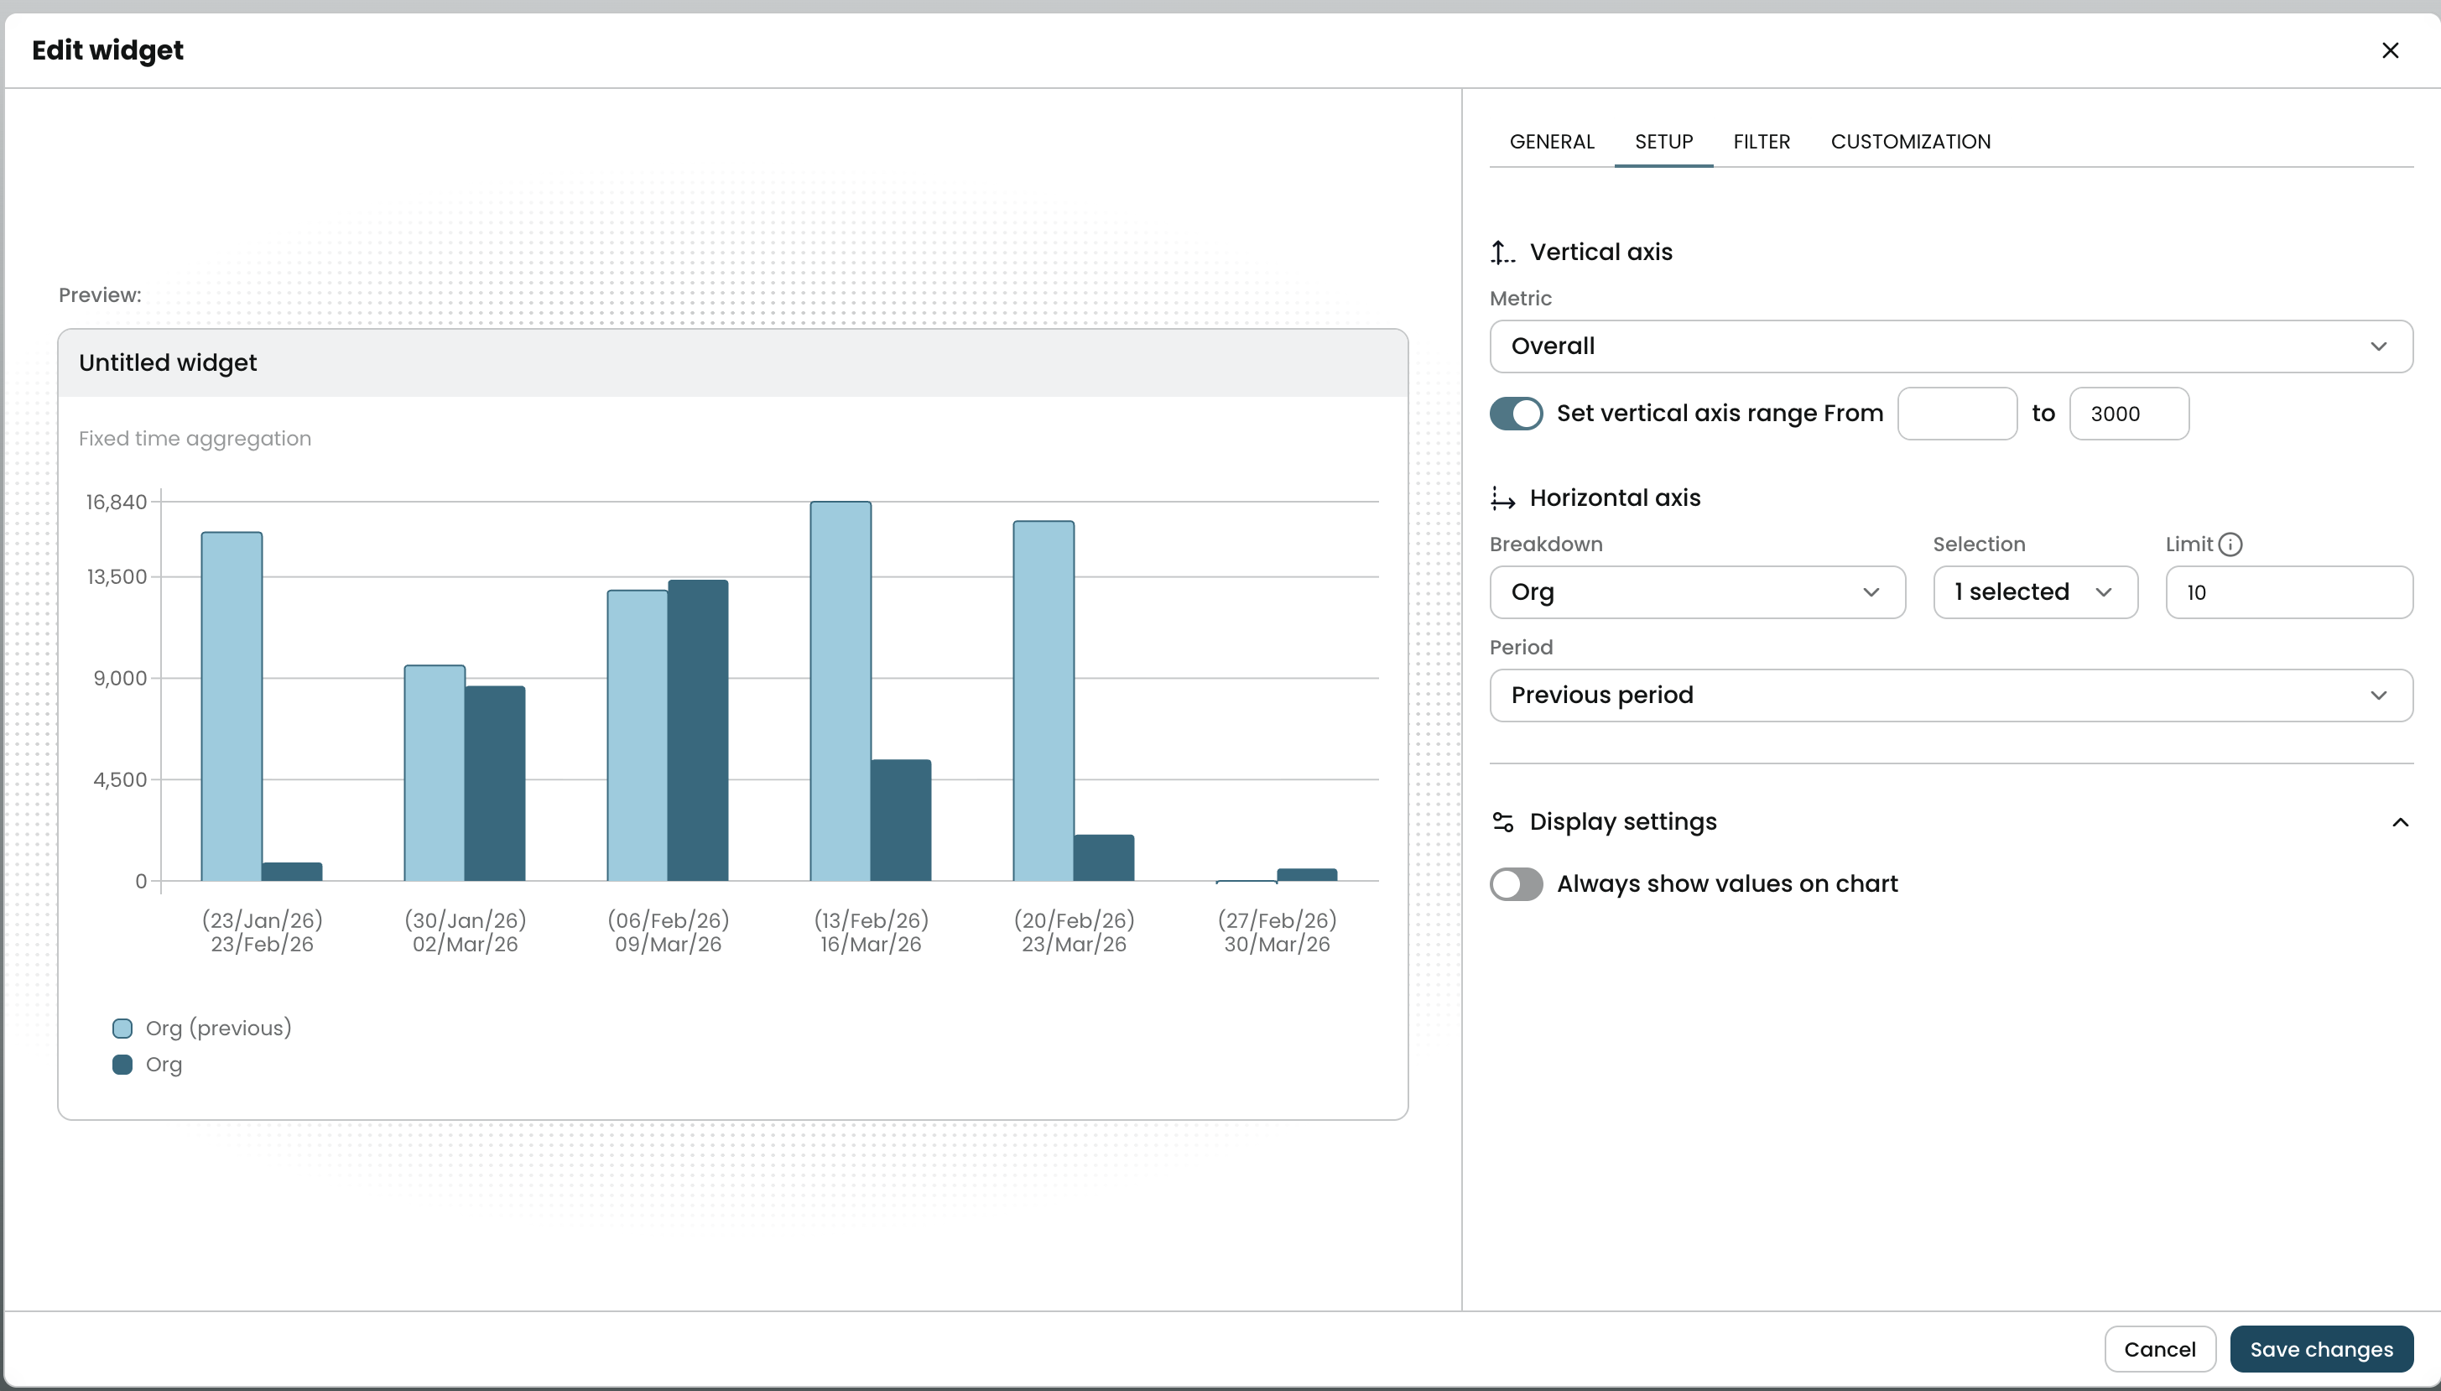The image size is (2441, 1391).
Task: Click the 13,500 y-axis value
Action: [x=117, y=577]
